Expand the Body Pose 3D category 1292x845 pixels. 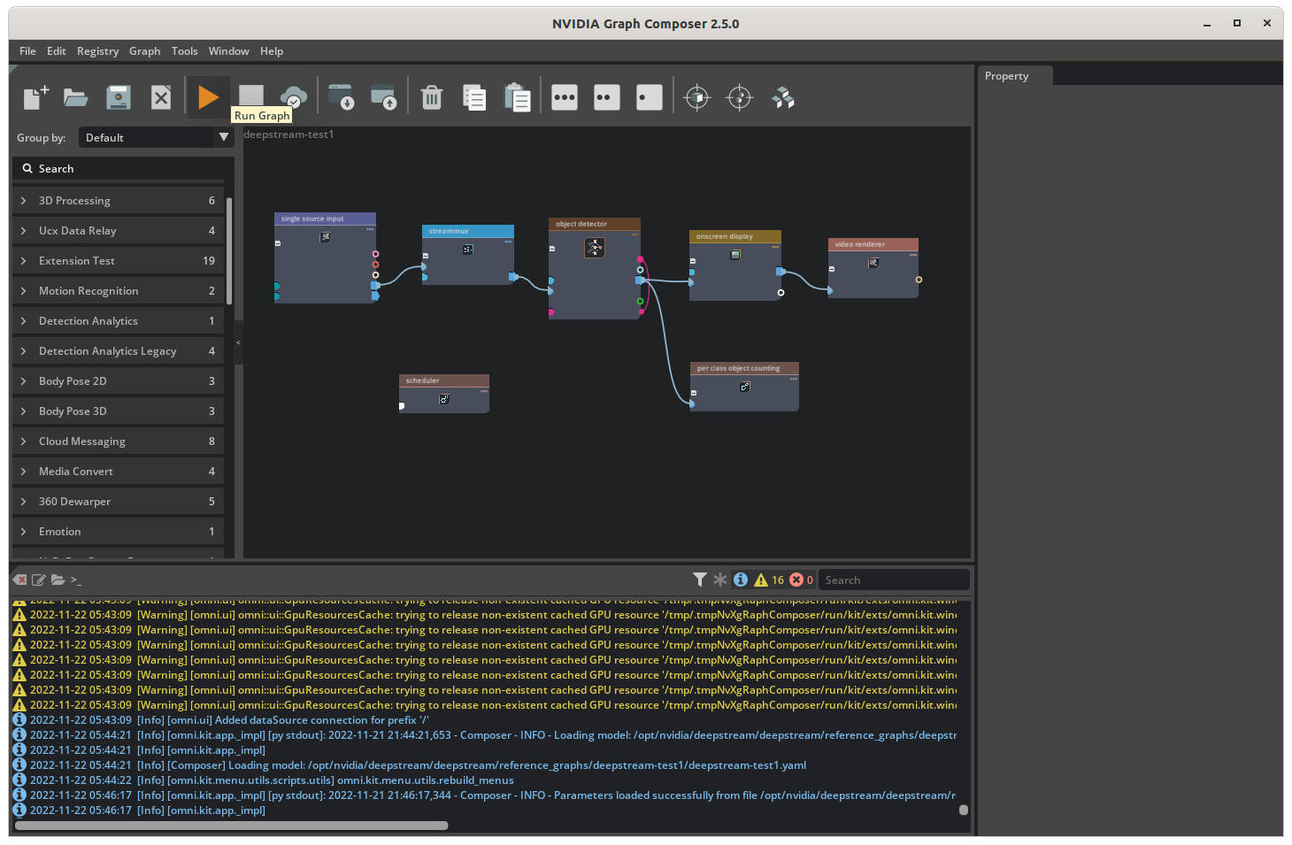point(118,411)
